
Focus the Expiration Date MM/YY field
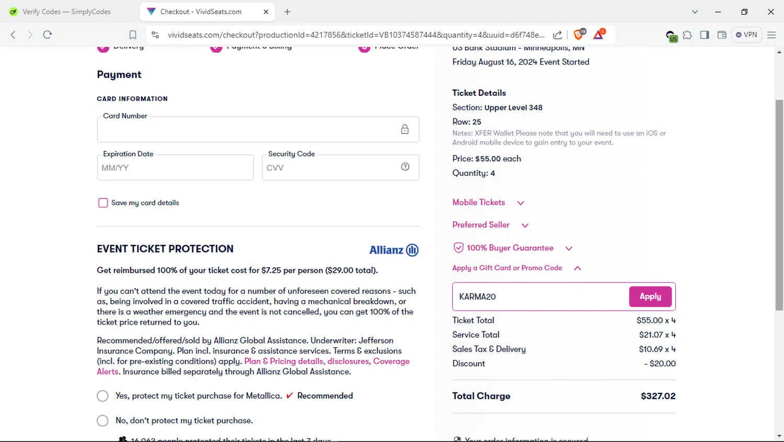175,168
